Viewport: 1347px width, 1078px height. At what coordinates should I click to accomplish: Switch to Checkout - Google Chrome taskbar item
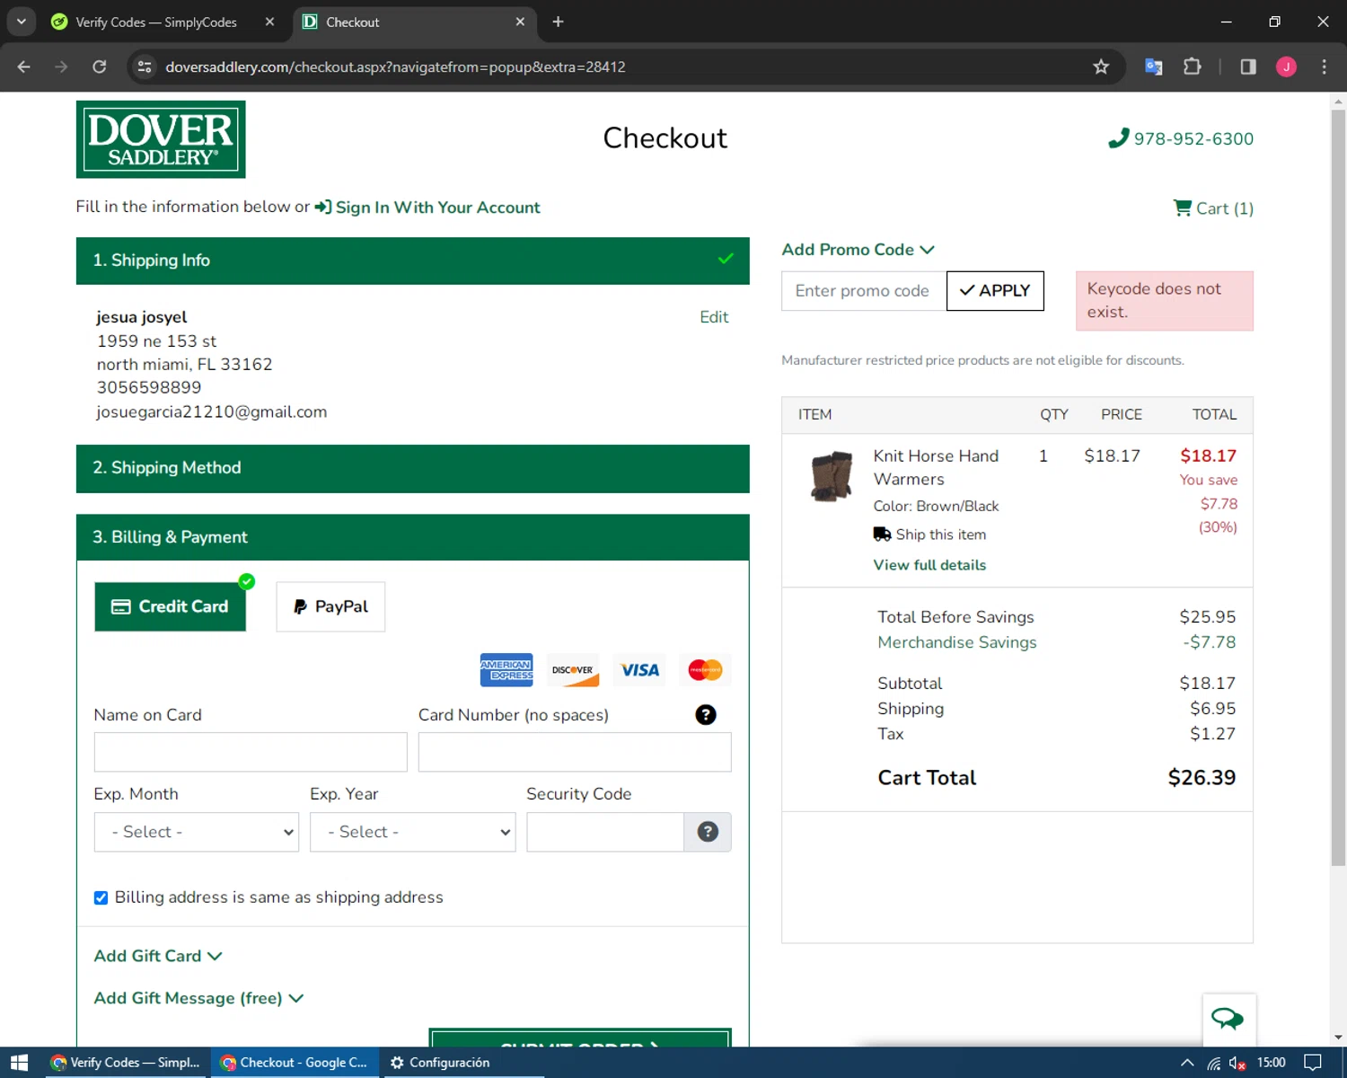click(295, 1063)
